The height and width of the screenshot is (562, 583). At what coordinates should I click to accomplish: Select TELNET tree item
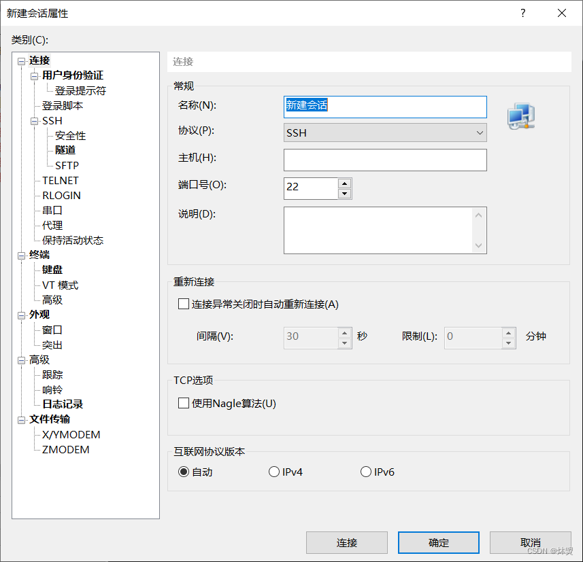(x=61, y=181)
